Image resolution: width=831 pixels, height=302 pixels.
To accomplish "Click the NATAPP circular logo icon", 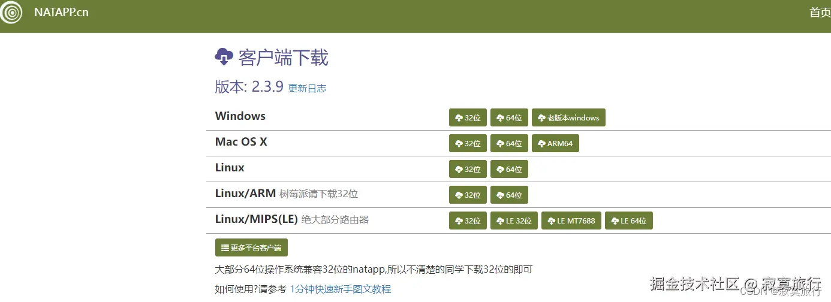I will pyautogui.click(x=11, y=12).
